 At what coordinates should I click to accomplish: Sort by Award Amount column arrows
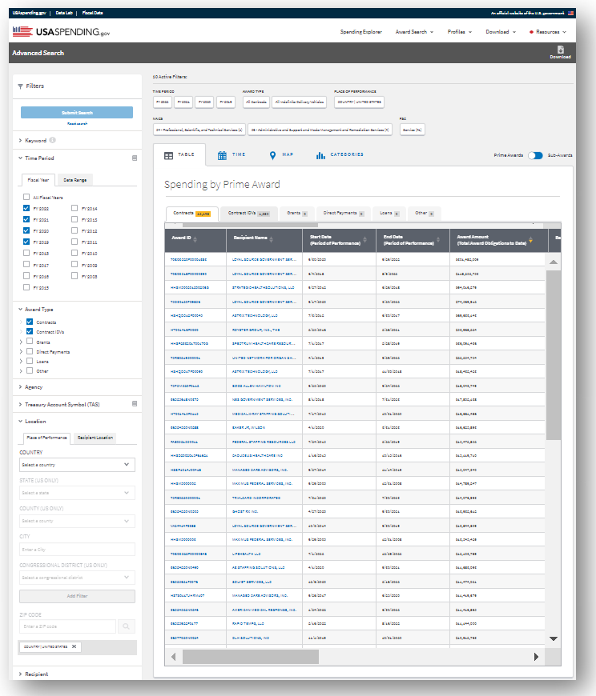click(530, 240)
